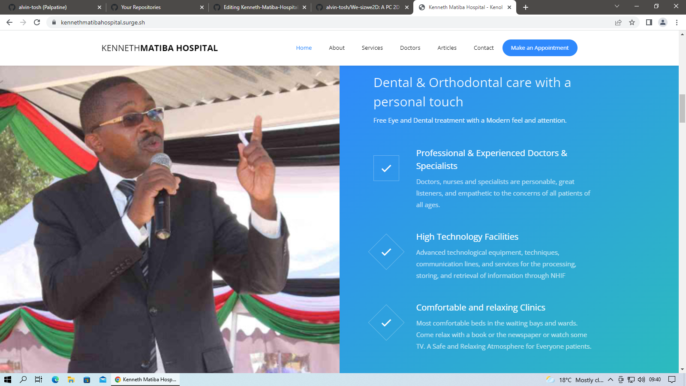
Task: Open Task View on the taskbar
Action: (x=39, y=380)
